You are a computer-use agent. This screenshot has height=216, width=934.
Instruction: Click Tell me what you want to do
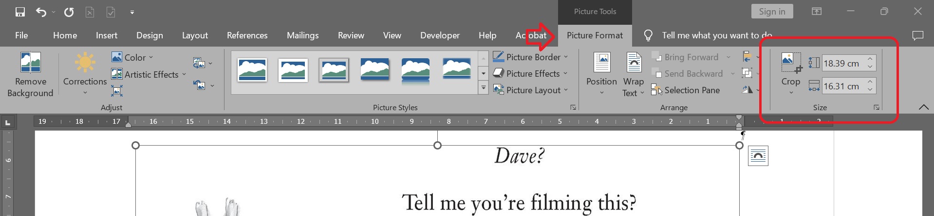(717, 35)
